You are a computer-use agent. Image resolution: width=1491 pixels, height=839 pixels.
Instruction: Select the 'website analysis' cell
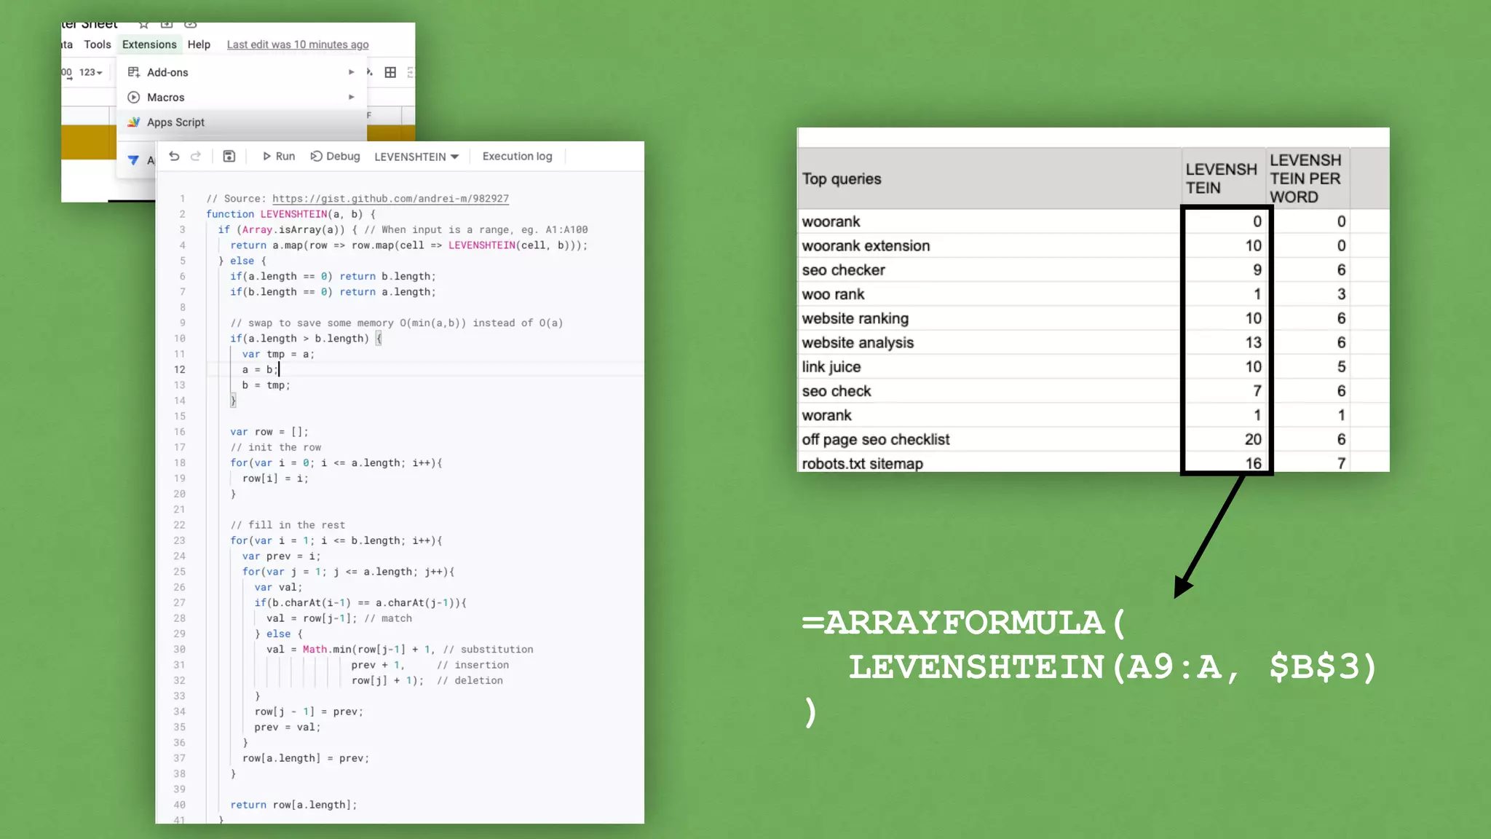point(989,342)
